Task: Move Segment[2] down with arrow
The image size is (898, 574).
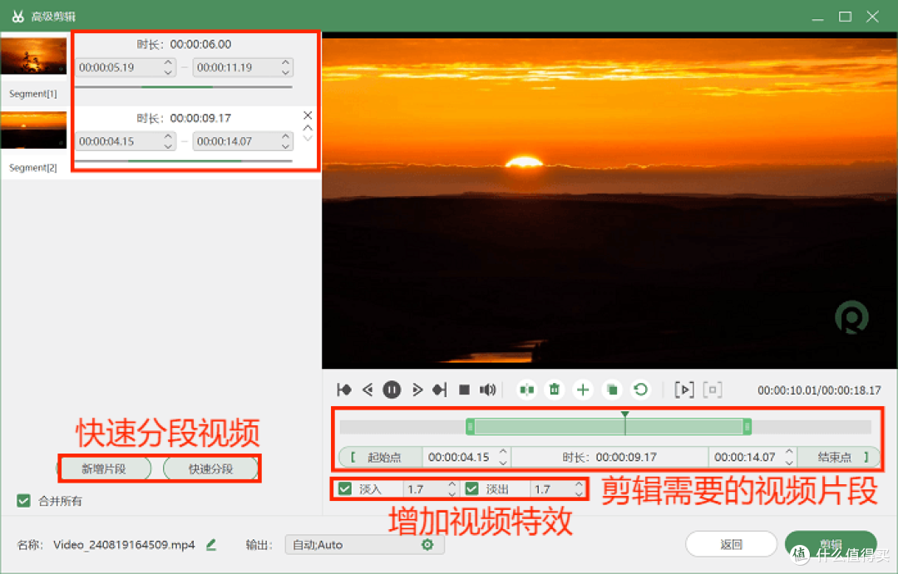Action: 308,138
